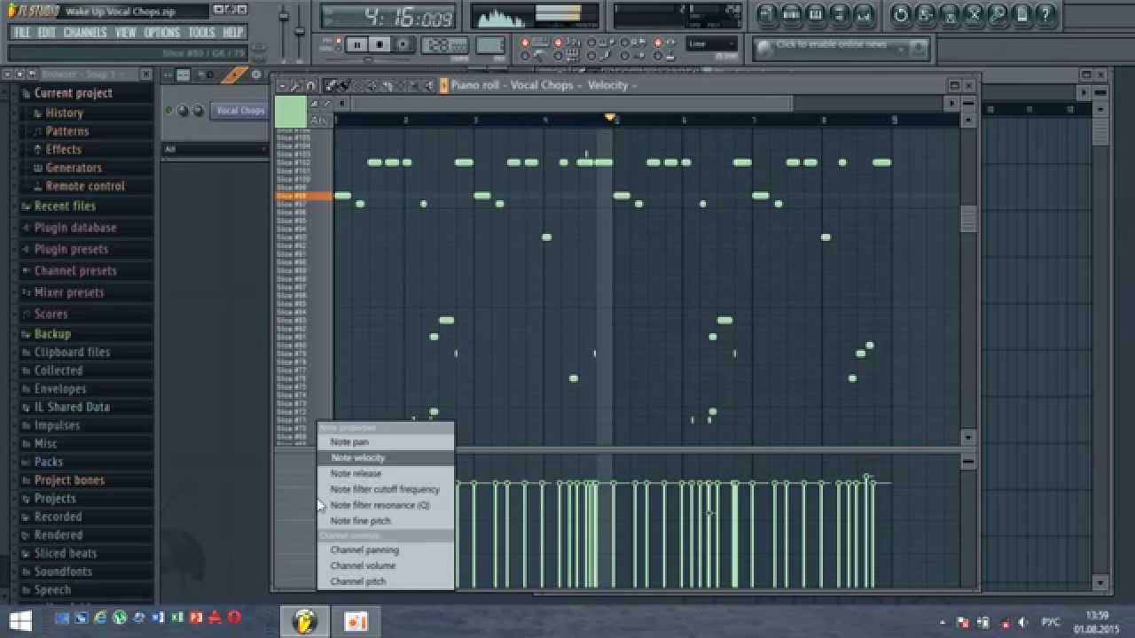Click the question mark help icon
The height and width of the screenshot is (638, 1135).
click(x=1046, y=15)
